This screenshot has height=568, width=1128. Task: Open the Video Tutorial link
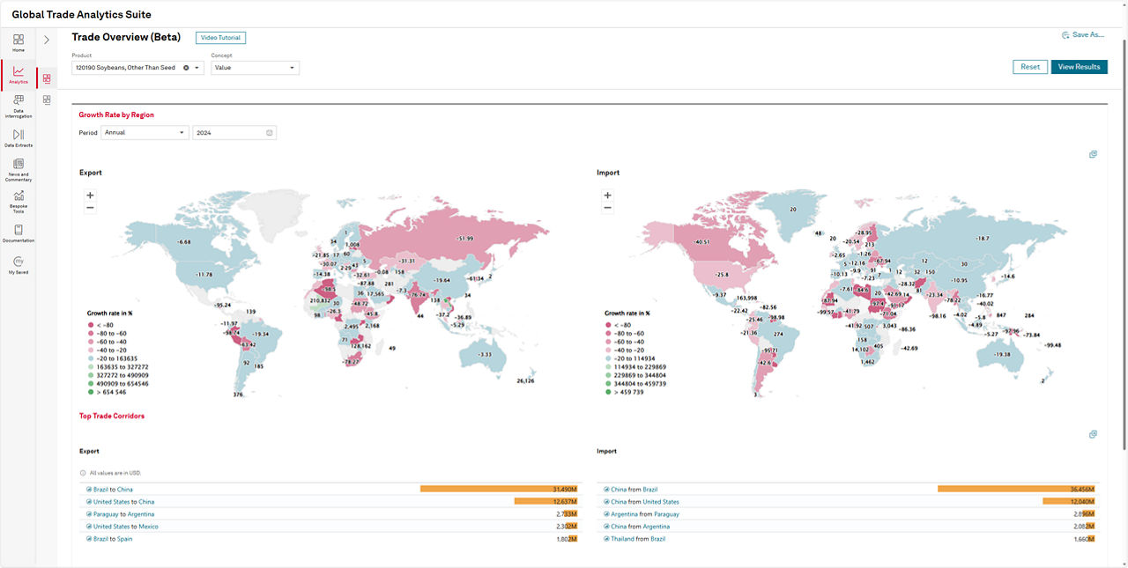(x=220, y=38)
